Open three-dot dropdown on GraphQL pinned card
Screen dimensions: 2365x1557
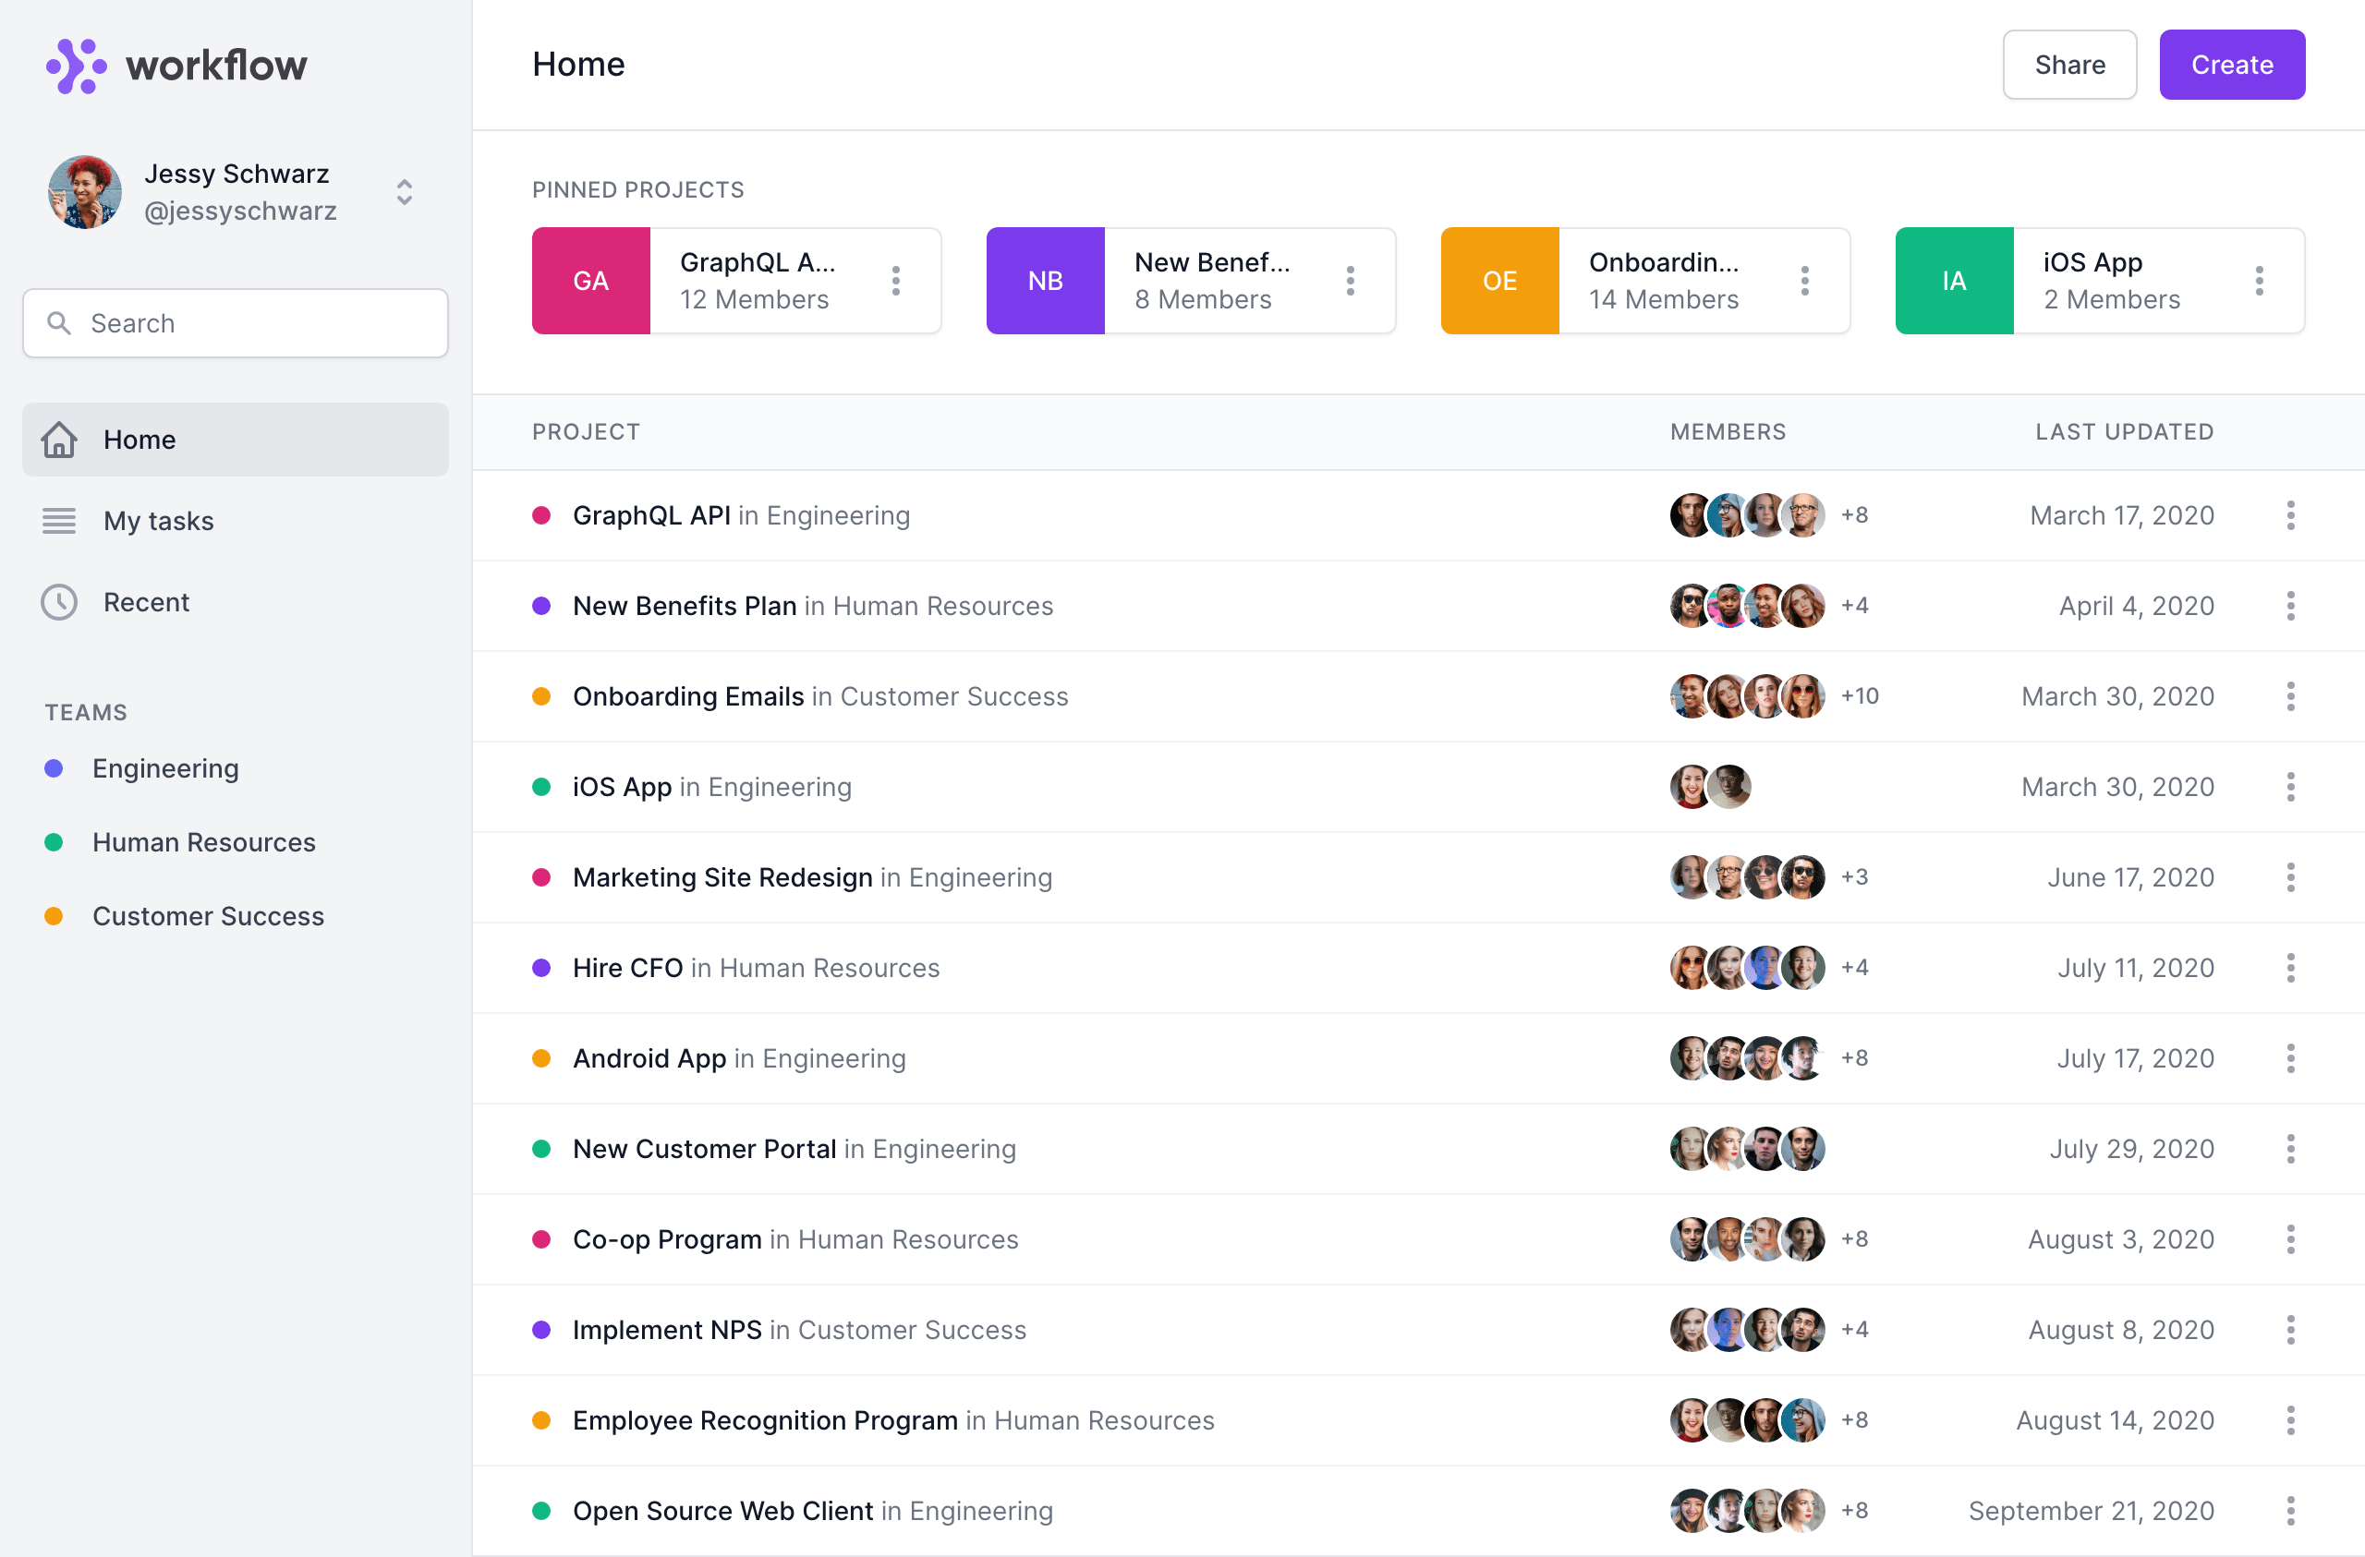[x=895, y=281]
